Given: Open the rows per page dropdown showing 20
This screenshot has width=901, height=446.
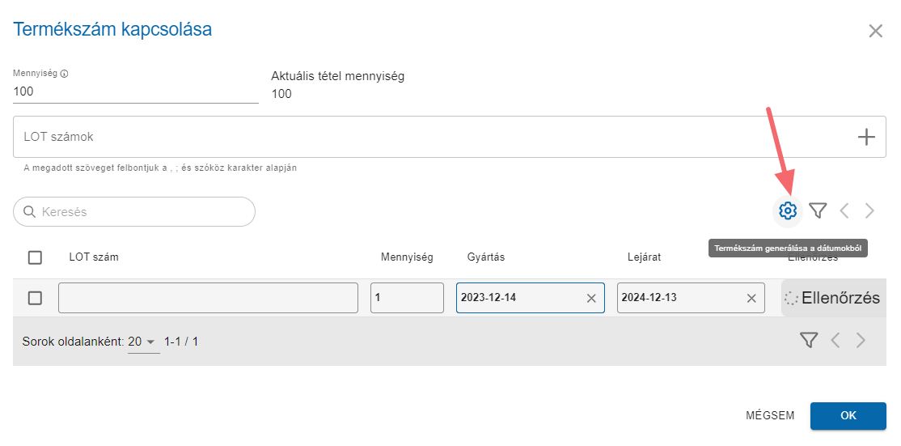Looking at the screenshot, I should (144, 342).
